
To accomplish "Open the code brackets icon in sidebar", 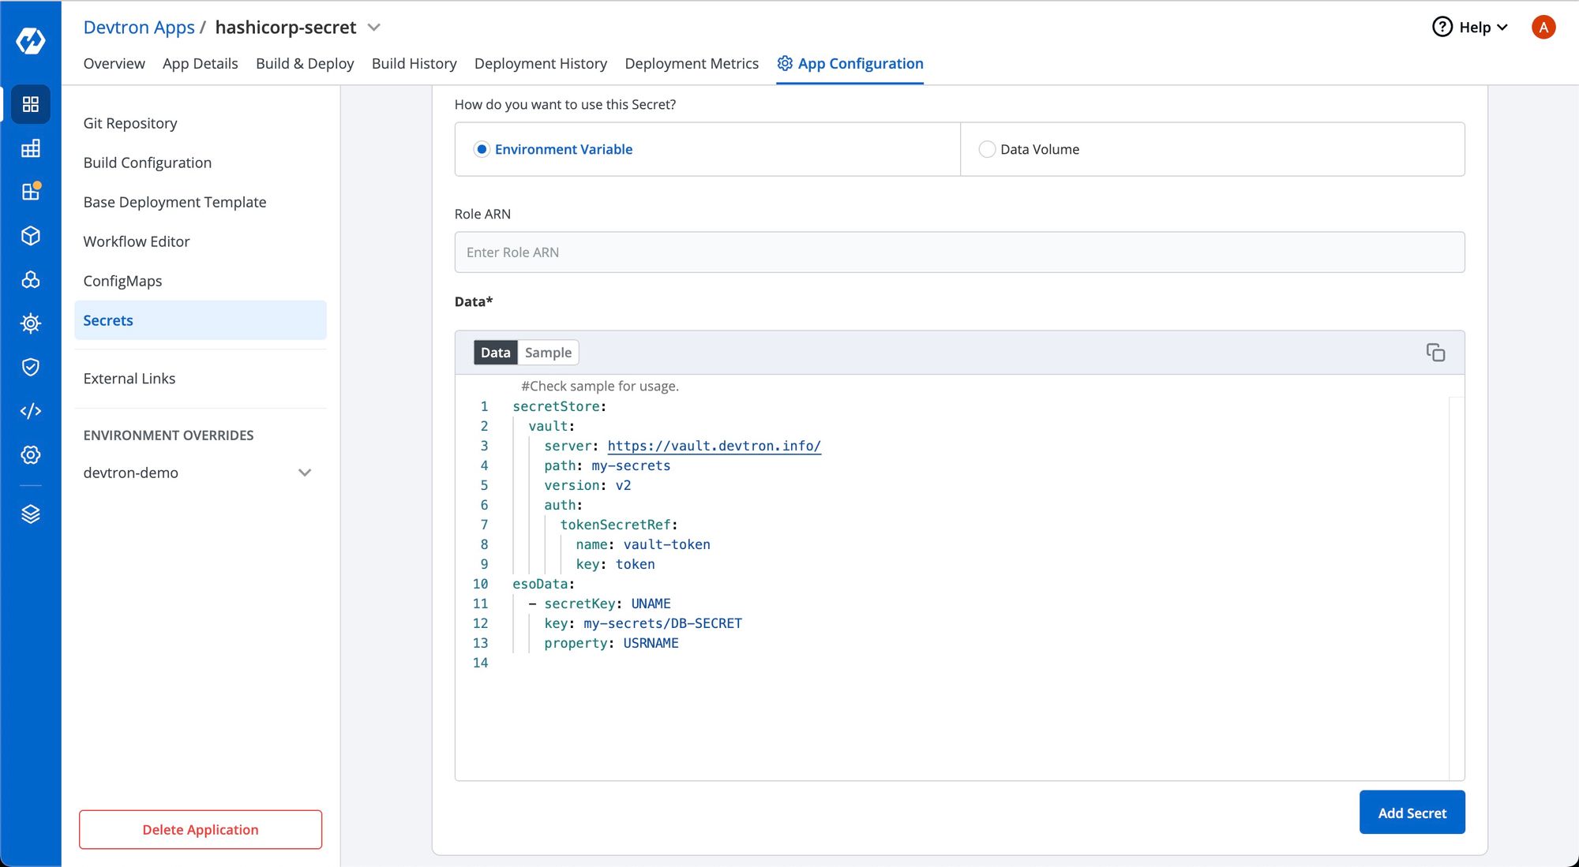I will coord(31,411).
